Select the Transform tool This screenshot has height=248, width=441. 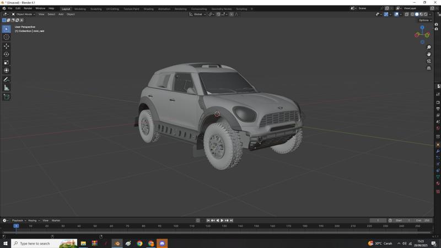[x=6, y=71]
